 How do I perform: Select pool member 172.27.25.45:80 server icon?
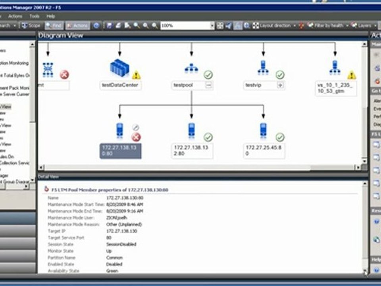tap(263, 131)
